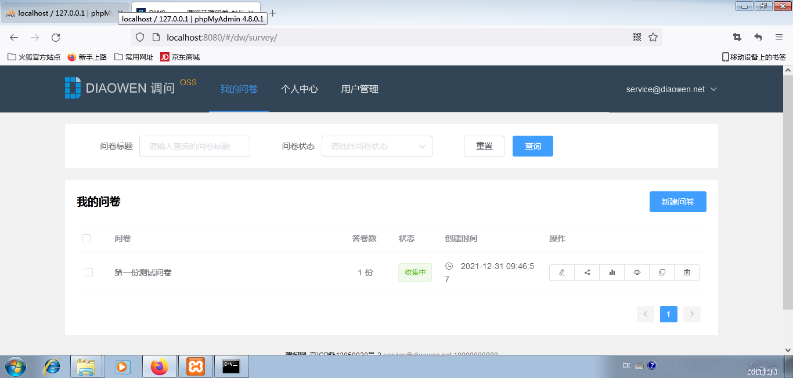Click the clock icon beside 创建时间 value
This screenshot has width=793, height=378.
pos(449,266)
